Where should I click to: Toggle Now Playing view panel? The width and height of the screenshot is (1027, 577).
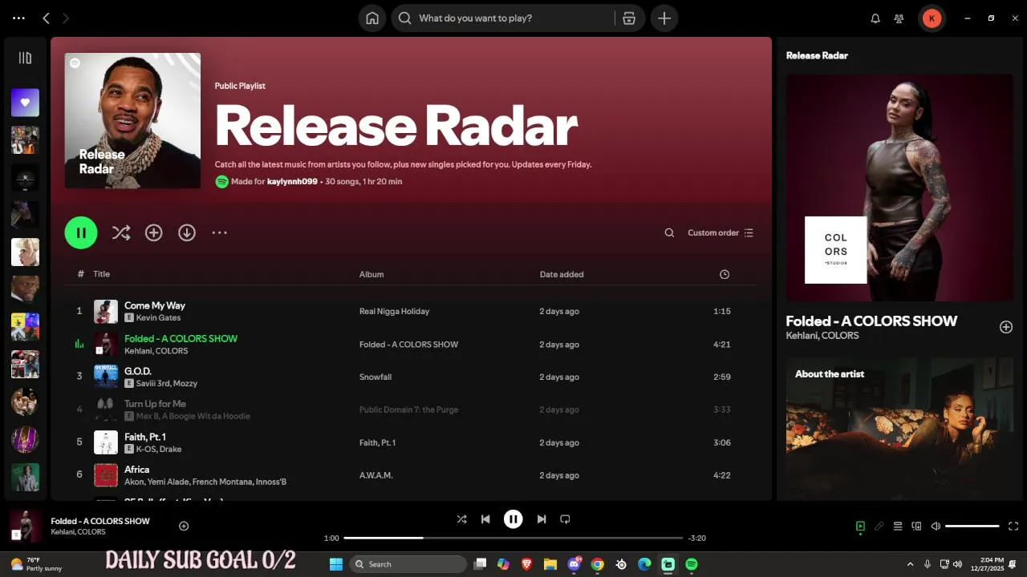pos(860,527)
